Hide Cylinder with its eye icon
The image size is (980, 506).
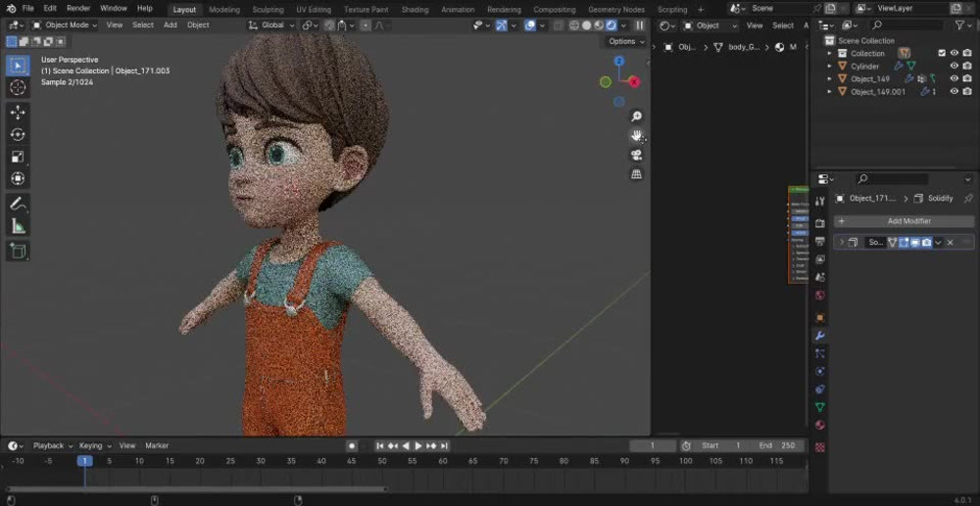(955, 67)
